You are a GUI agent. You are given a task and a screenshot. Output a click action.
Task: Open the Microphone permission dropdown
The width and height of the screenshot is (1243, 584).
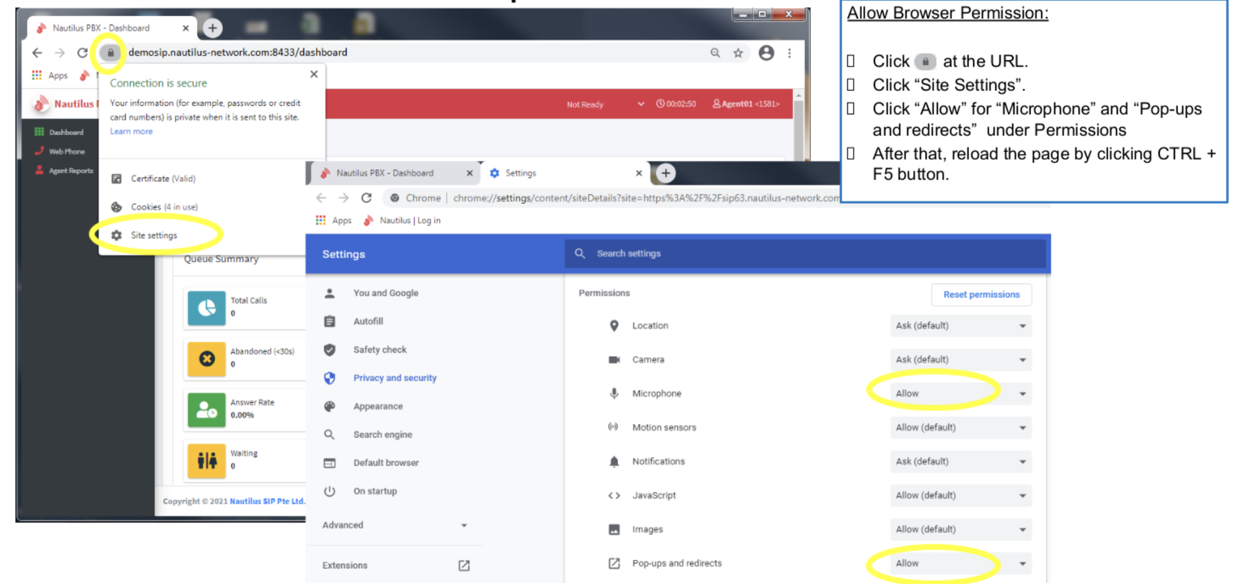(x=961, y=394)
